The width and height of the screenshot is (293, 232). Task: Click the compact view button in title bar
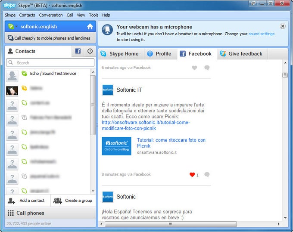(x=253, y=3)
